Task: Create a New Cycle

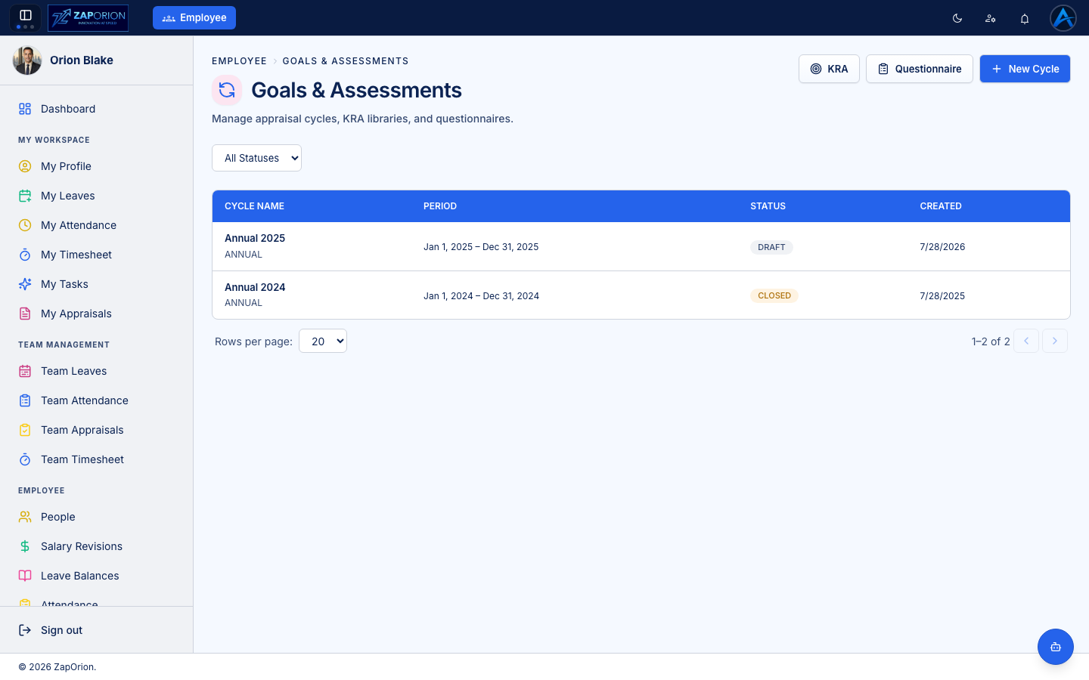Action: click(1025, 69)
